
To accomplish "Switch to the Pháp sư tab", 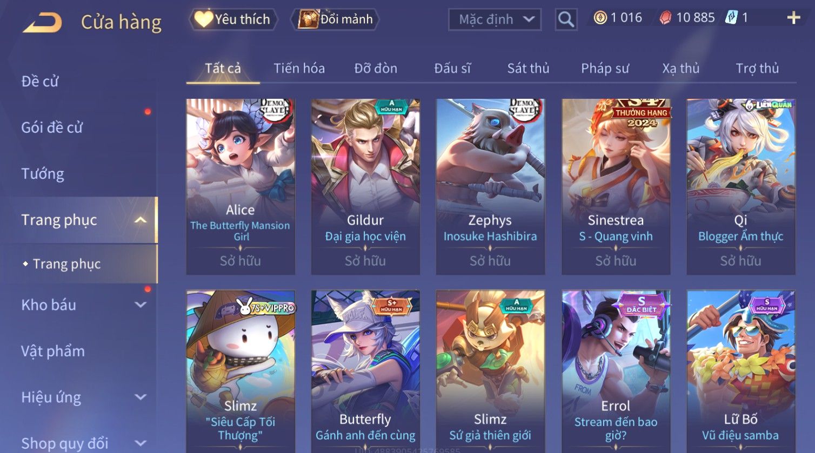I will coord(605,69).
